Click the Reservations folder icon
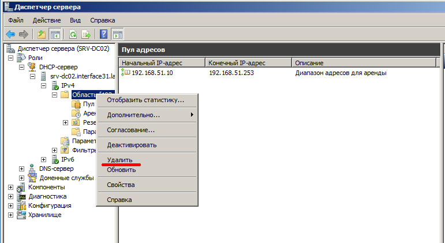The image size is (445, 243). coord(76,122)
